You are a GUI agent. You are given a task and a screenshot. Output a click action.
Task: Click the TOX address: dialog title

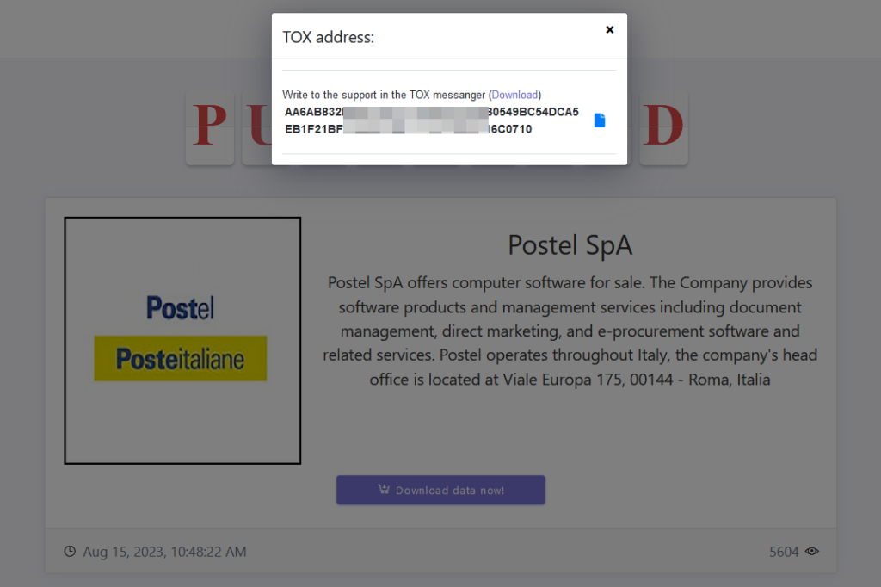328,37
